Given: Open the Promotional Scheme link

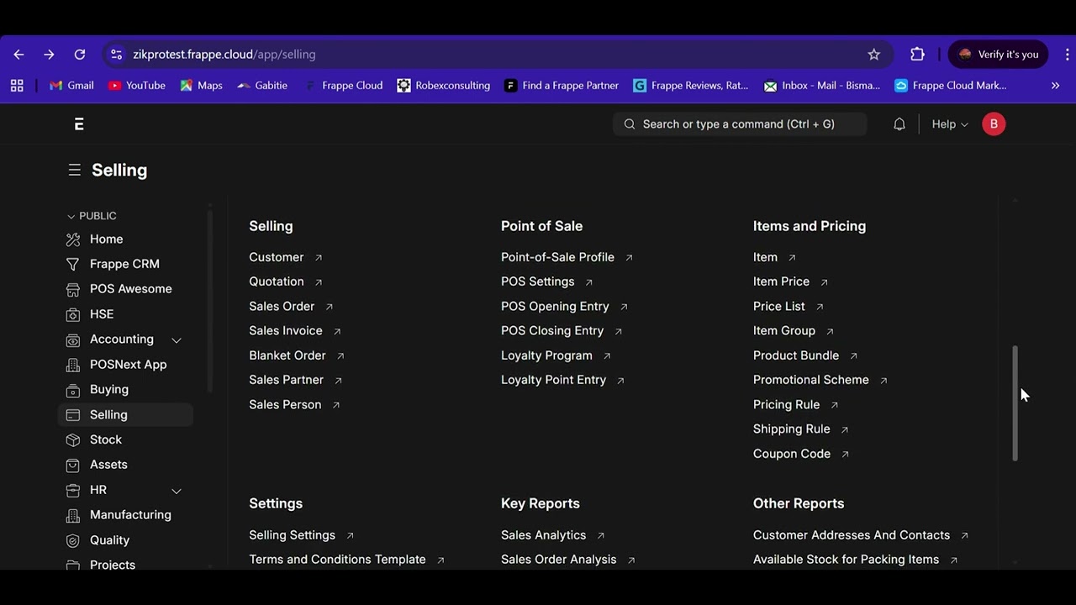Looking at the screenshot, I should [x=811, y=380].
